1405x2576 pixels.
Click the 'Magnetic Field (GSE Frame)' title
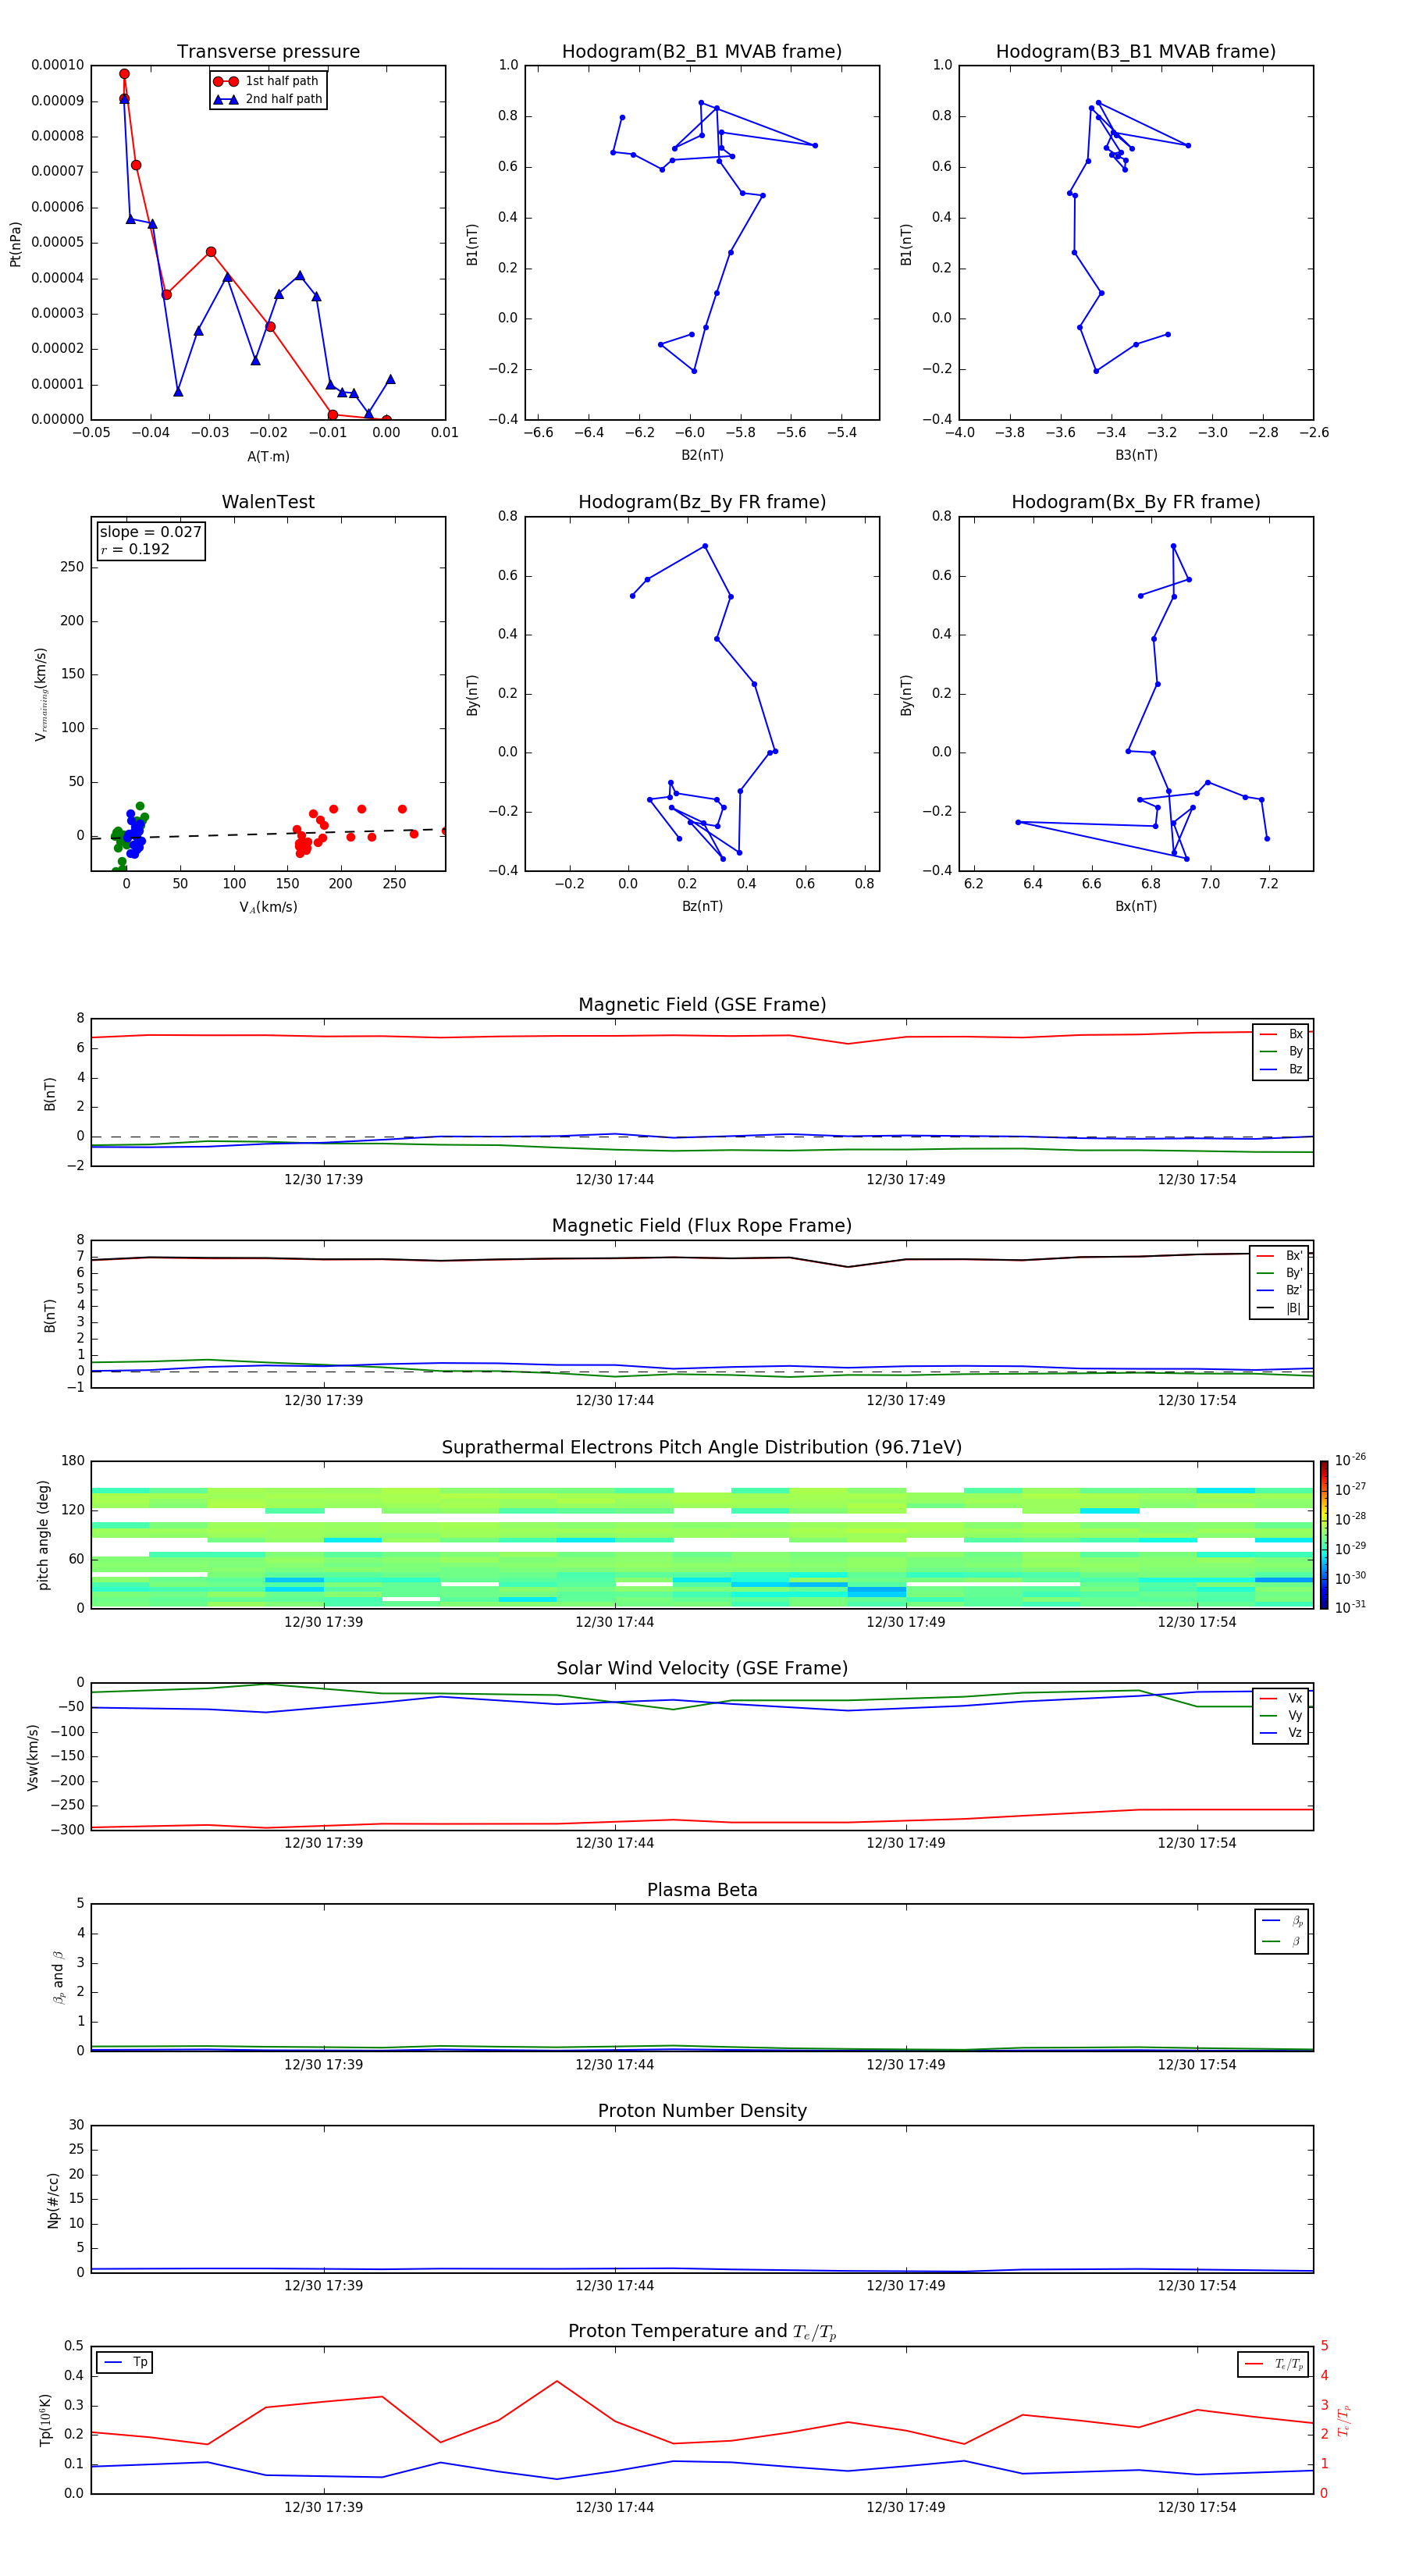(x=702, y=1005)
